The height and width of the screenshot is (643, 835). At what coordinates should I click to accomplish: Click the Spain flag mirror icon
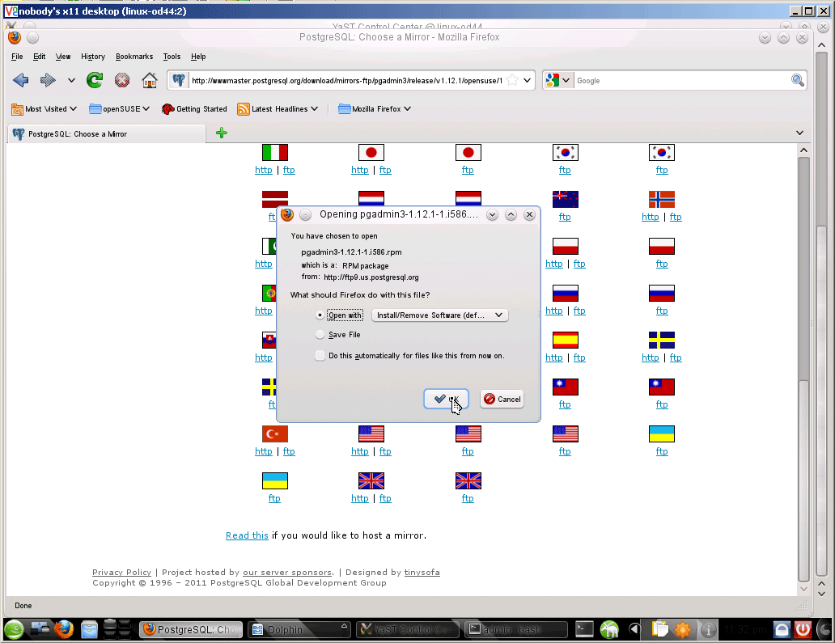tap(566, 341)
